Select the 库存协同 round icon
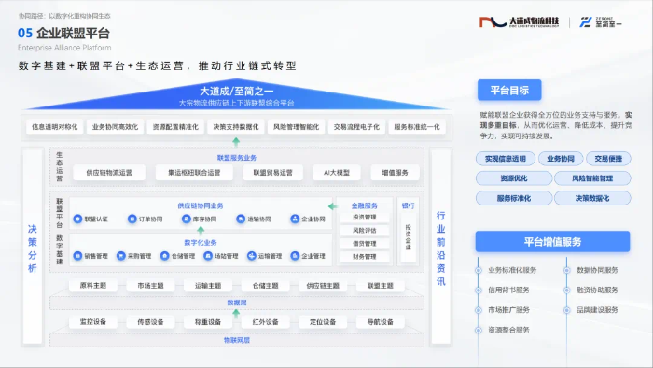 pyautogui.click(x=187, y=219)
